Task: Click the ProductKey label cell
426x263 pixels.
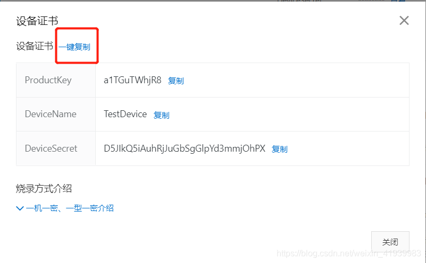Action: coord(56,80)
